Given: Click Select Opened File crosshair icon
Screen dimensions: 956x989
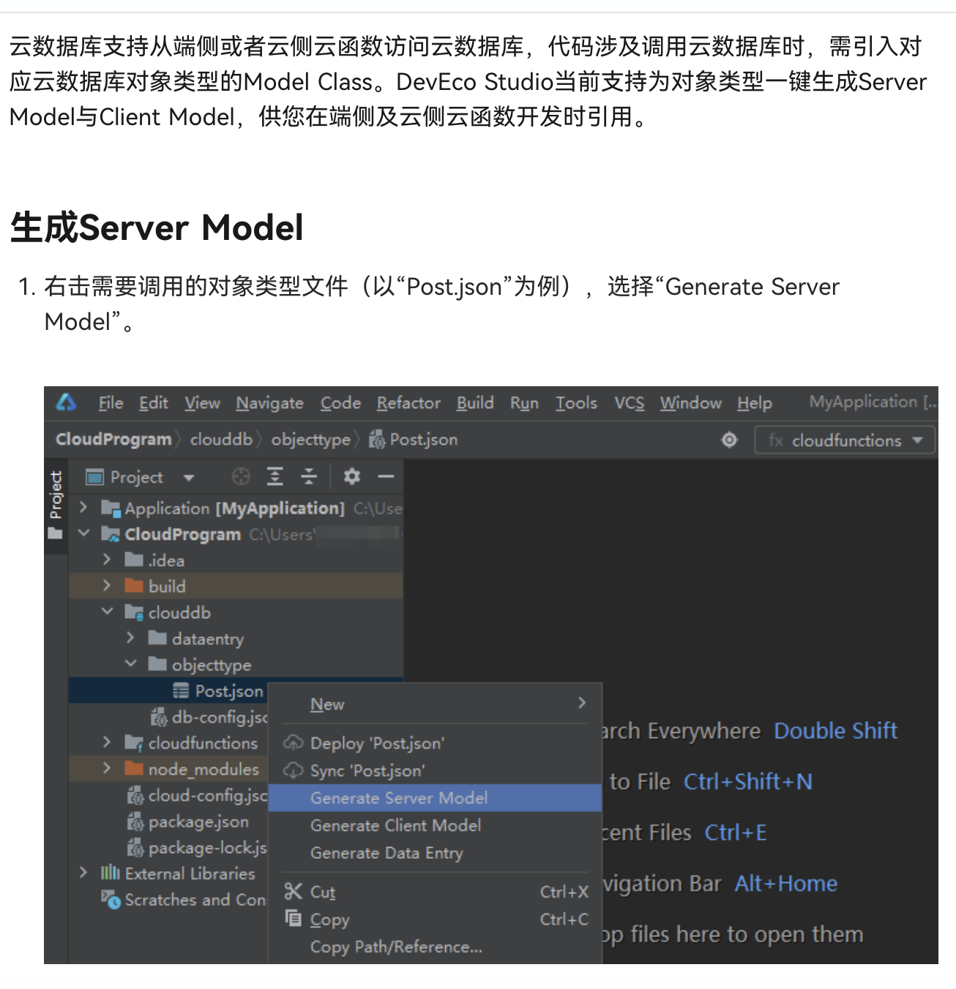Looking at the screenshot, I should click(x=240, y=477).
